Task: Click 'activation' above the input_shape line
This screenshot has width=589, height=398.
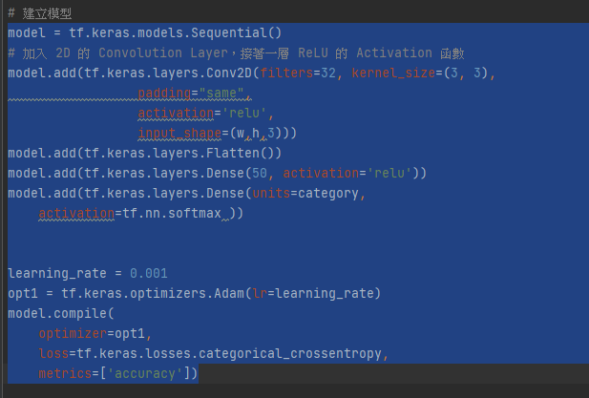Action: coord(176,113)
